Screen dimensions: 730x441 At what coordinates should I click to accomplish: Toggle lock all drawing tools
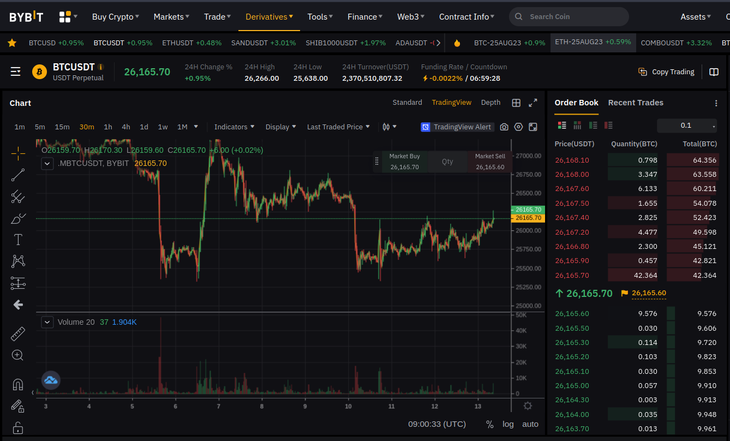click(18, 427)
